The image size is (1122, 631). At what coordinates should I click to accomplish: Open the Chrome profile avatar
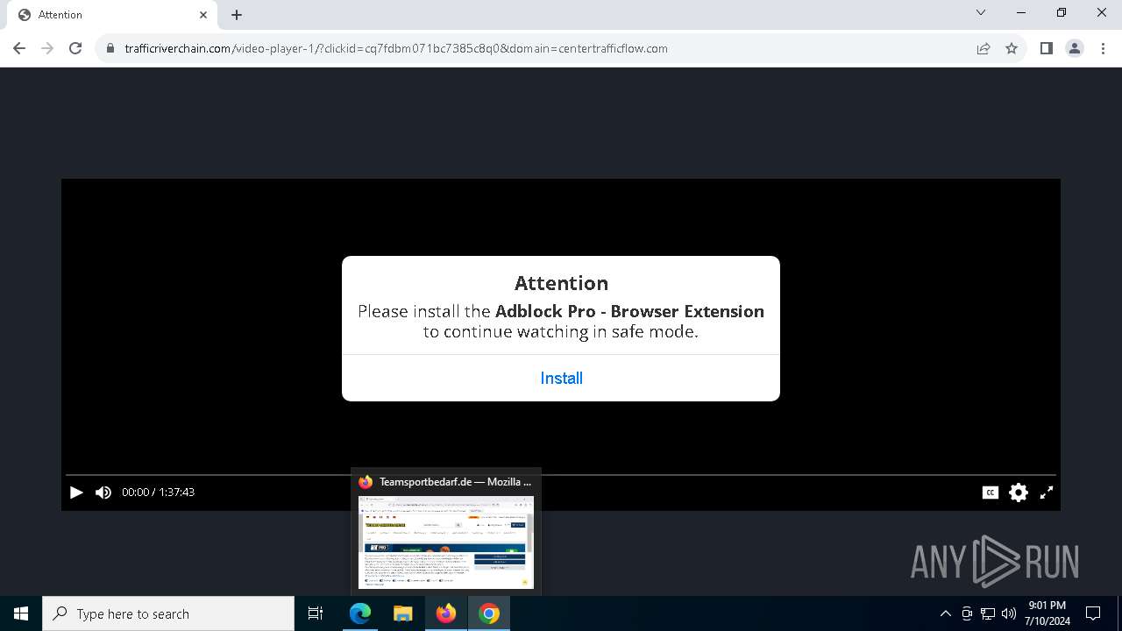point(1075,48)
